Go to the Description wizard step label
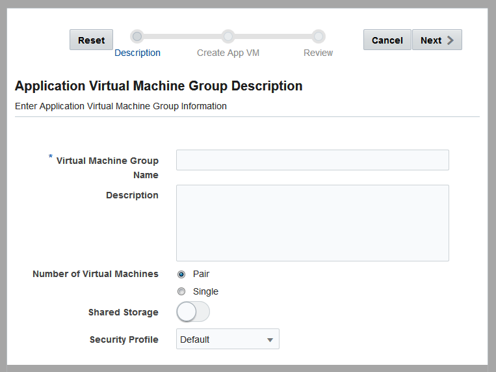Screen dimensions: 496x372 (x=137, y=53)
